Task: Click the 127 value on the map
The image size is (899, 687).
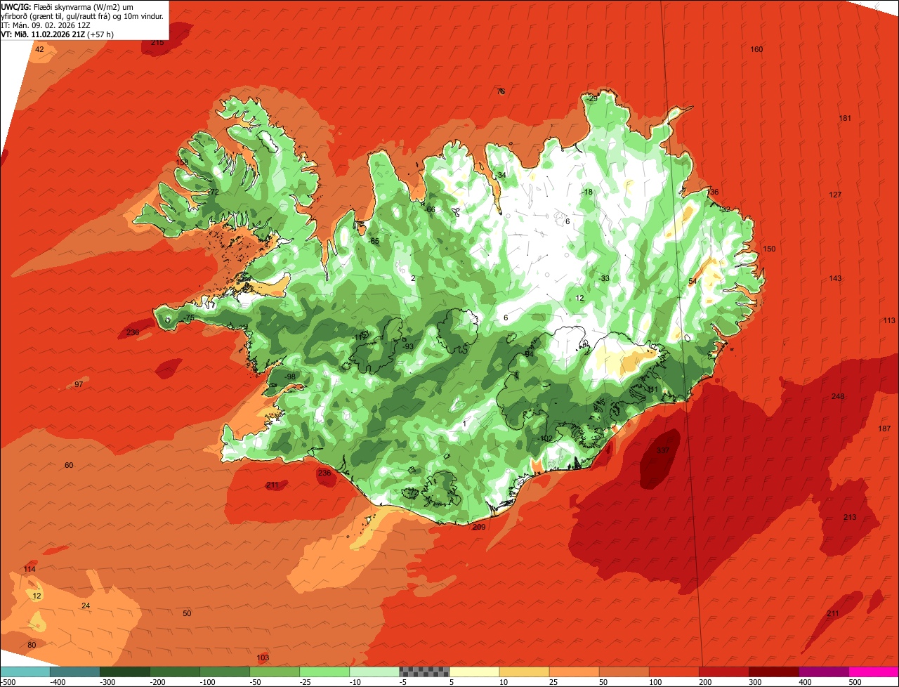Action: click(835, 195)
